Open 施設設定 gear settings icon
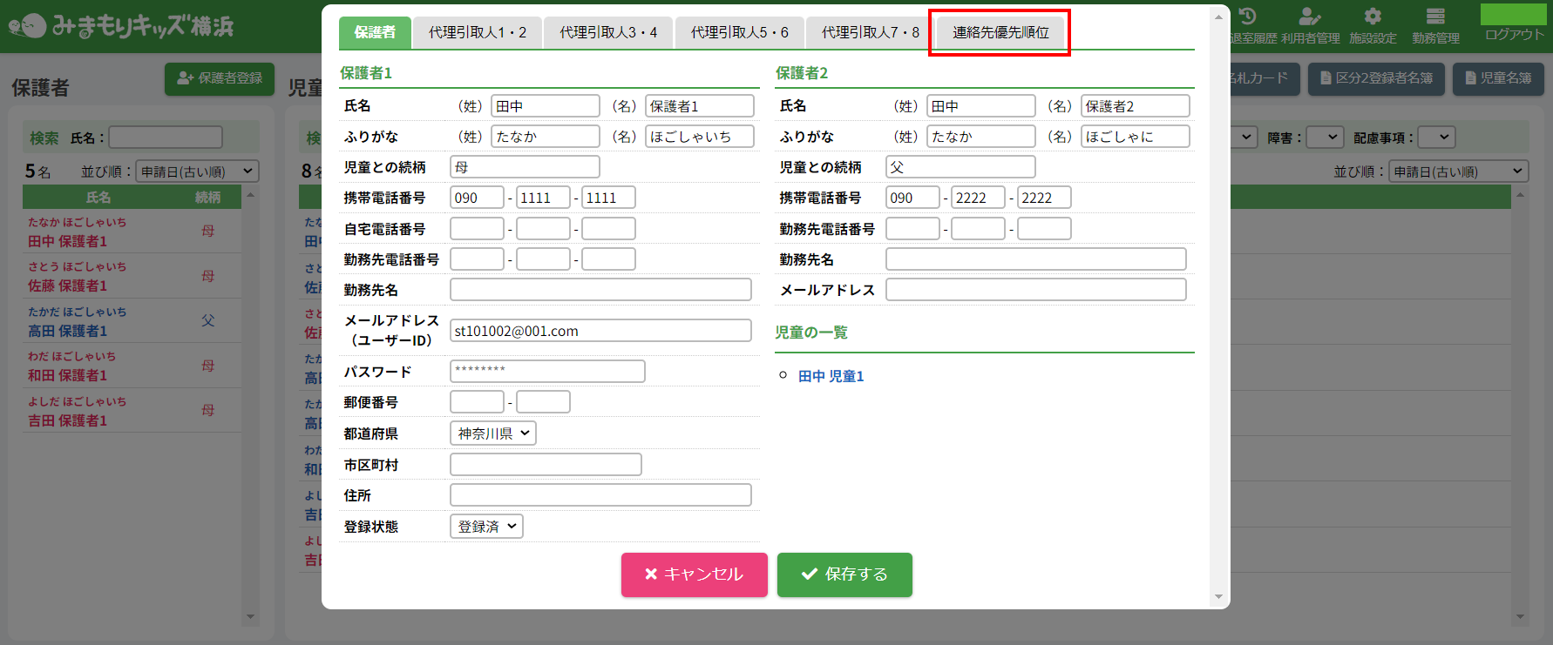This screenshot has width=1553, height=645. 1373,17
